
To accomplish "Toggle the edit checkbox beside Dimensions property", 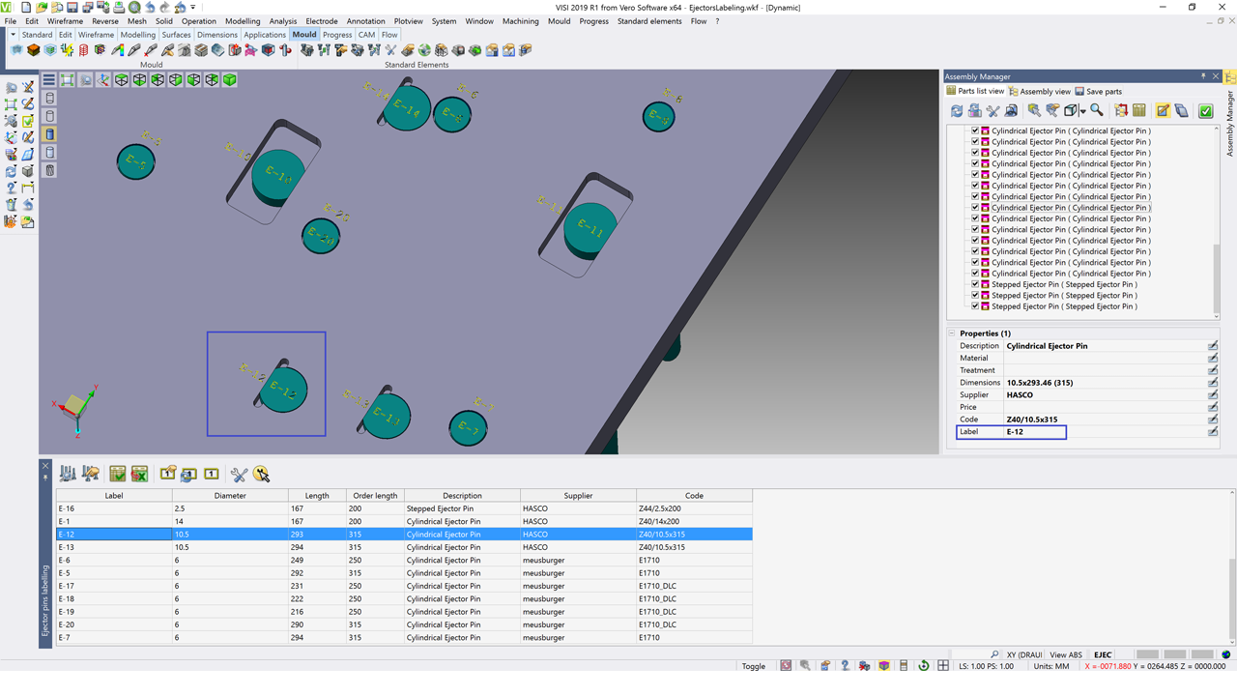I will click(1213, 383).
